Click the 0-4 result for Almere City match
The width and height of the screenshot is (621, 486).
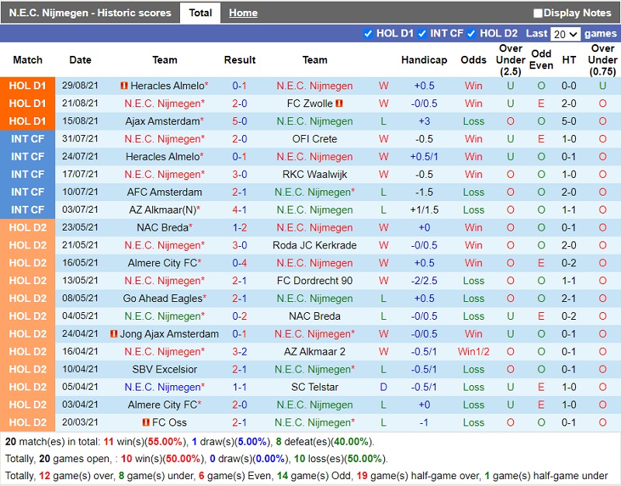point(240,263)
